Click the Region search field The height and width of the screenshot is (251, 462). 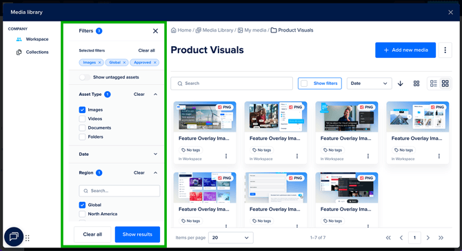(x=119, y=191)
